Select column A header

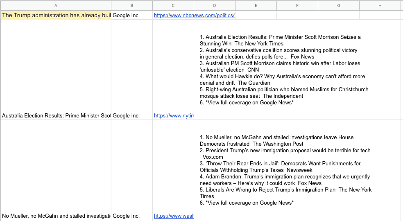pyautogui.click(x=56, y=5)
